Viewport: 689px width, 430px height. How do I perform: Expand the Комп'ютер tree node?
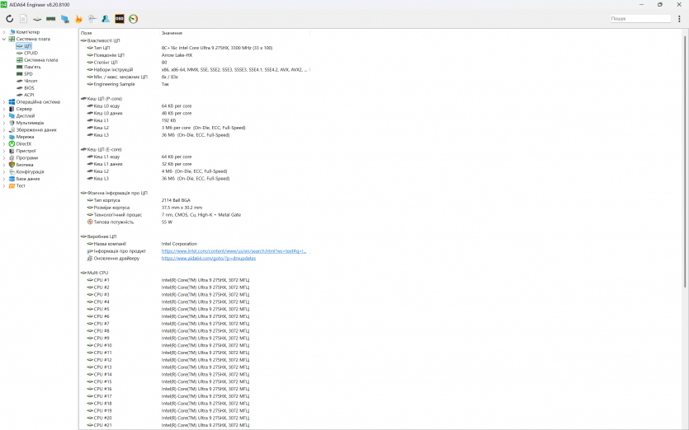4,32
